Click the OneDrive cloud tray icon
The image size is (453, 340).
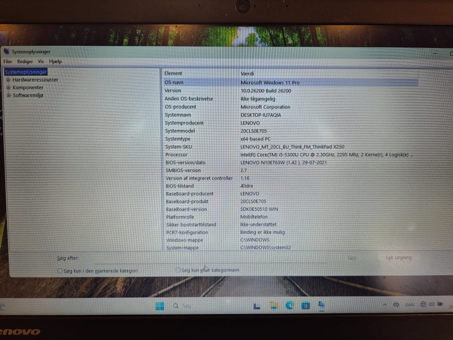396,305
